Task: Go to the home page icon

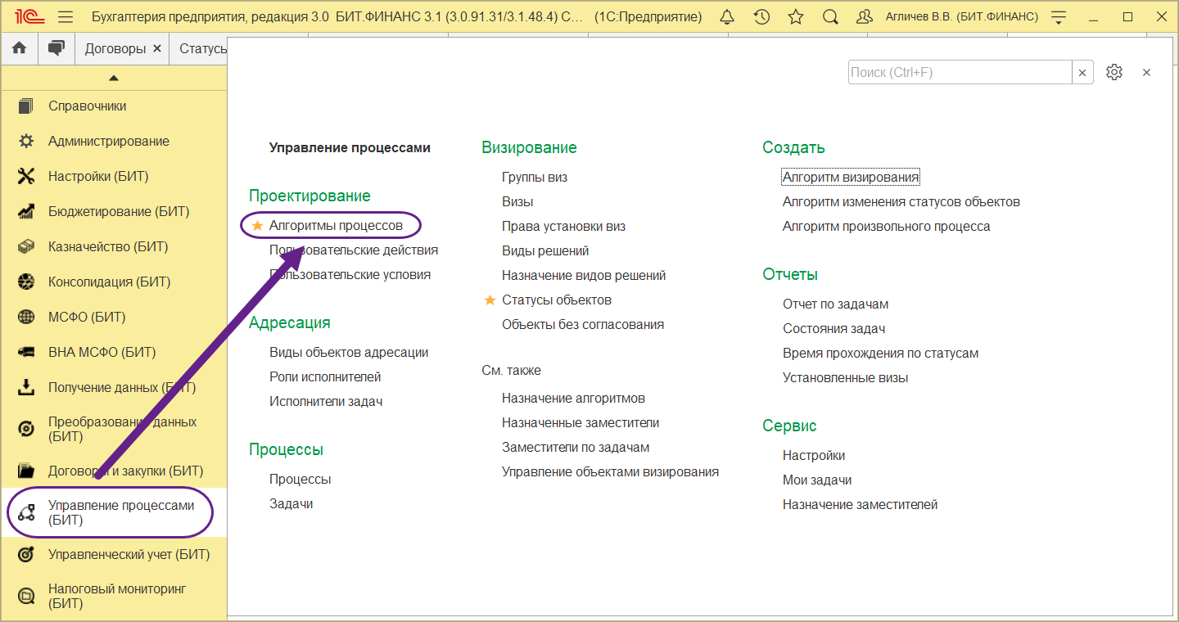Action: pos(19,48)
